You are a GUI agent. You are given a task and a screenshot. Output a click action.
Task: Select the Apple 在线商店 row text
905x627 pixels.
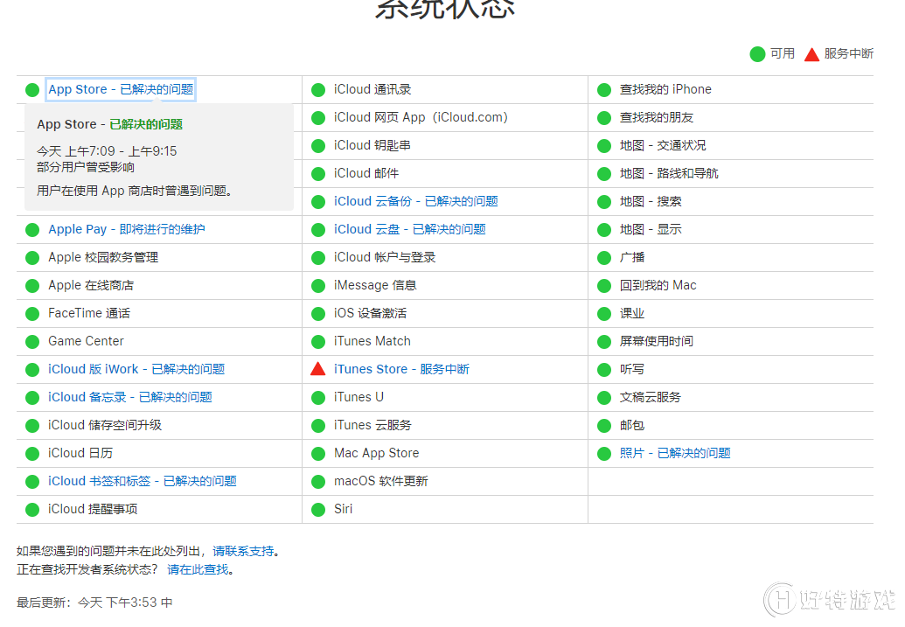(x=91, y=285)
